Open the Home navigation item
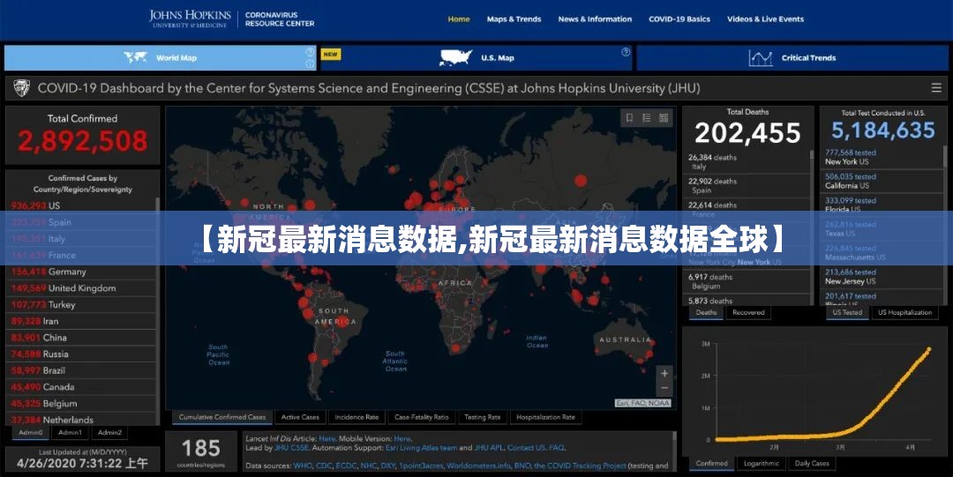The image size is (953, 477). (x=459, y=19)
